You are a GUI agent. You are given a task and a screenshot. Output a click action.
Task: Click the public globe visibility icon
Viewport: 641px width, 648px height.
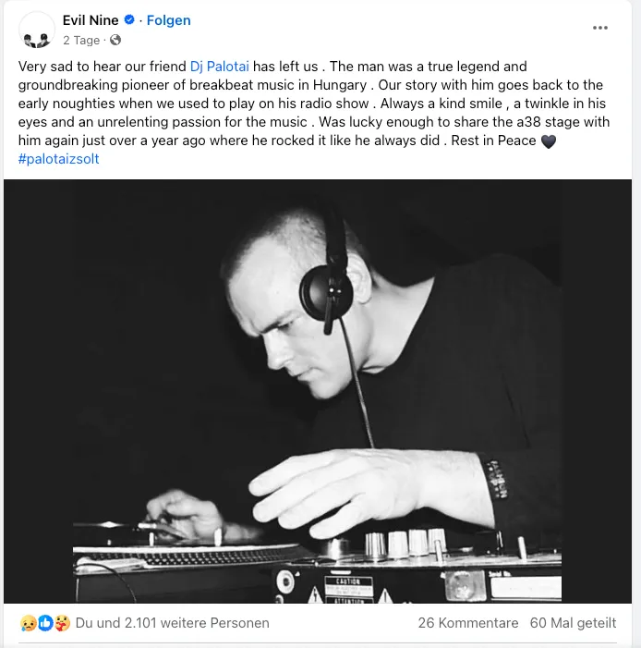[115, 40]
